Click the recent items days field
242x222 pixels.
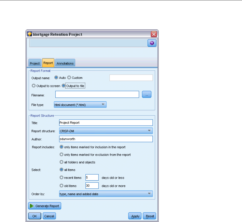[x=92, y=177]
